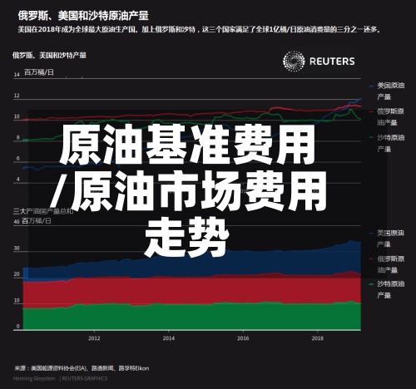Click the 30 value on the area chart axis
Image resolution: width=416 pixels, height=389 pixels.
pyautogui.click(x=17, y=249)
